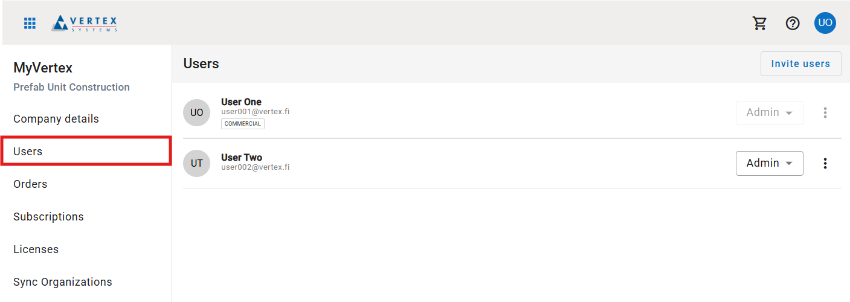Go to Company details in sidebar
Viewport: 850px width, 302px height.
click(56, 119)
